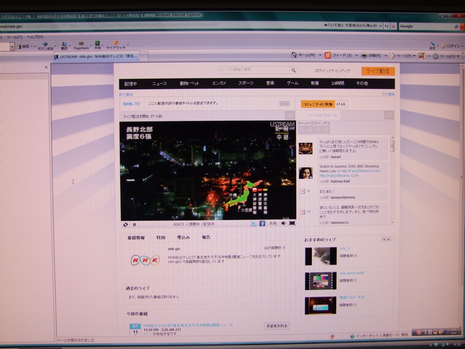The width and height of the screenshot is (465, 349).
Task: Click the Print icon in the IE toolbar
Action: coord(364,55)
